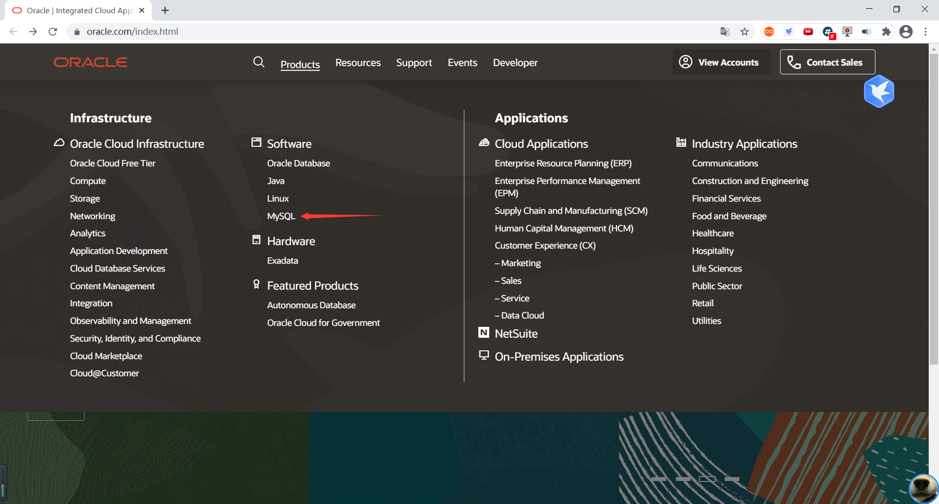
Task: Click the Industry Applications building icon
Action: point(681,142)
